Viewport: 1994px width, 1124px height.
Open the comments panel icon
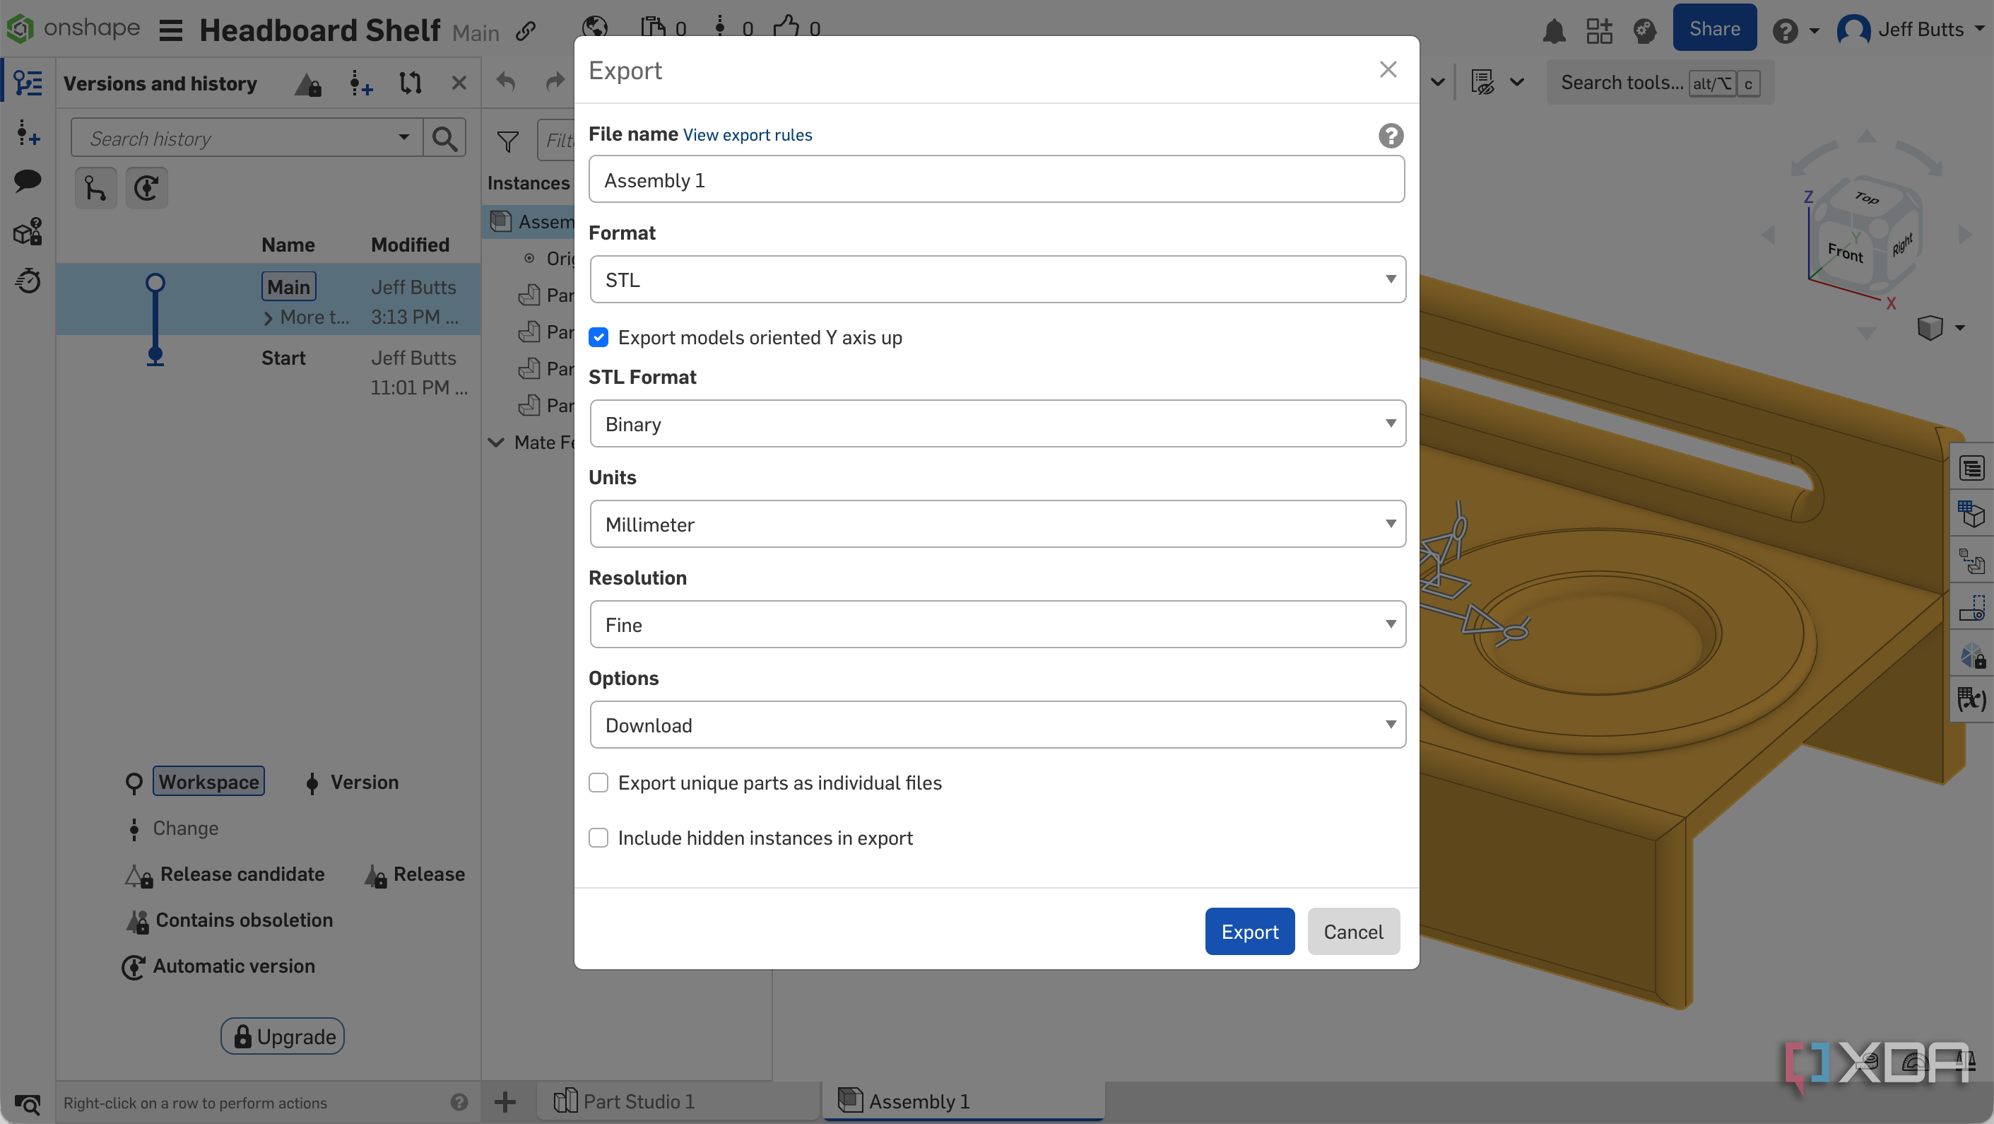click(28, 181)
